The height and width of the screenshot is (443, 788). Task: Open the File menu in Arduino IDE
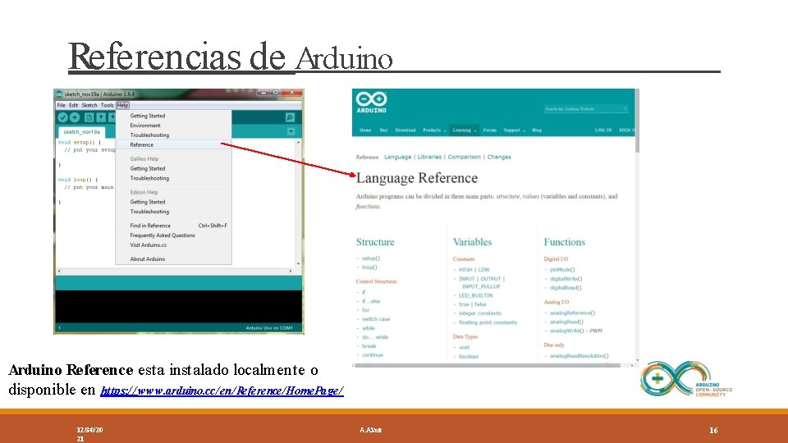(62, 106)
